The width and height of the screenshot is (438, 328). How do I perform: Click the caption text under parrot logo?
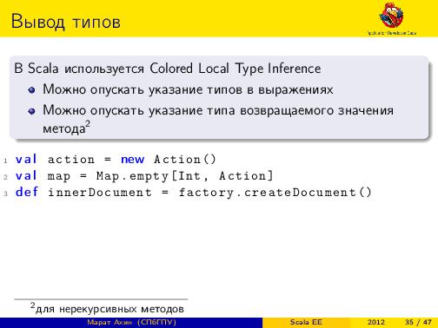pos(392,33)
